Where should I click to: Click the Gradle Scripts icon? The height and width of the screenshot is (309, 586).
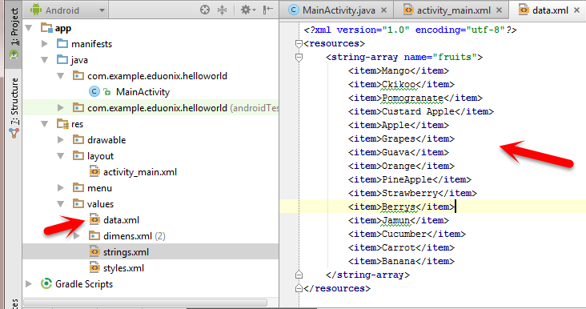pos(46,283)
